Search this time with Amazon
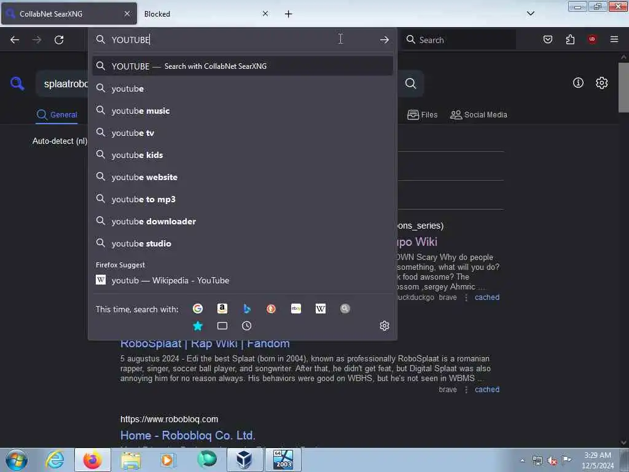 (x=222, y=309)
